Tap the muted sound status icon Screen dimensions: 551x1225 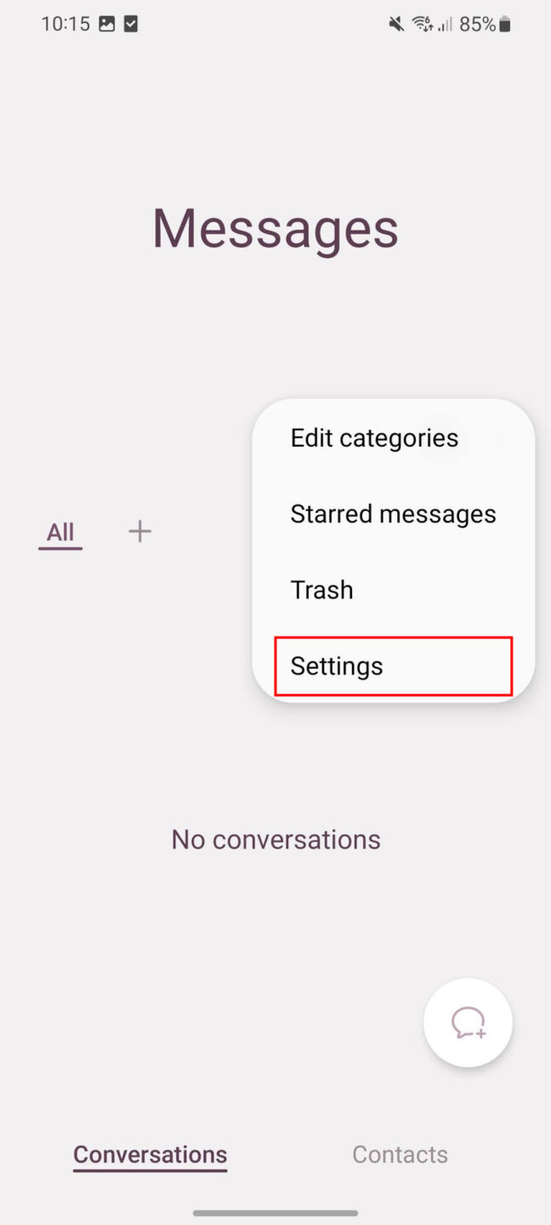[x=395, y=24]
